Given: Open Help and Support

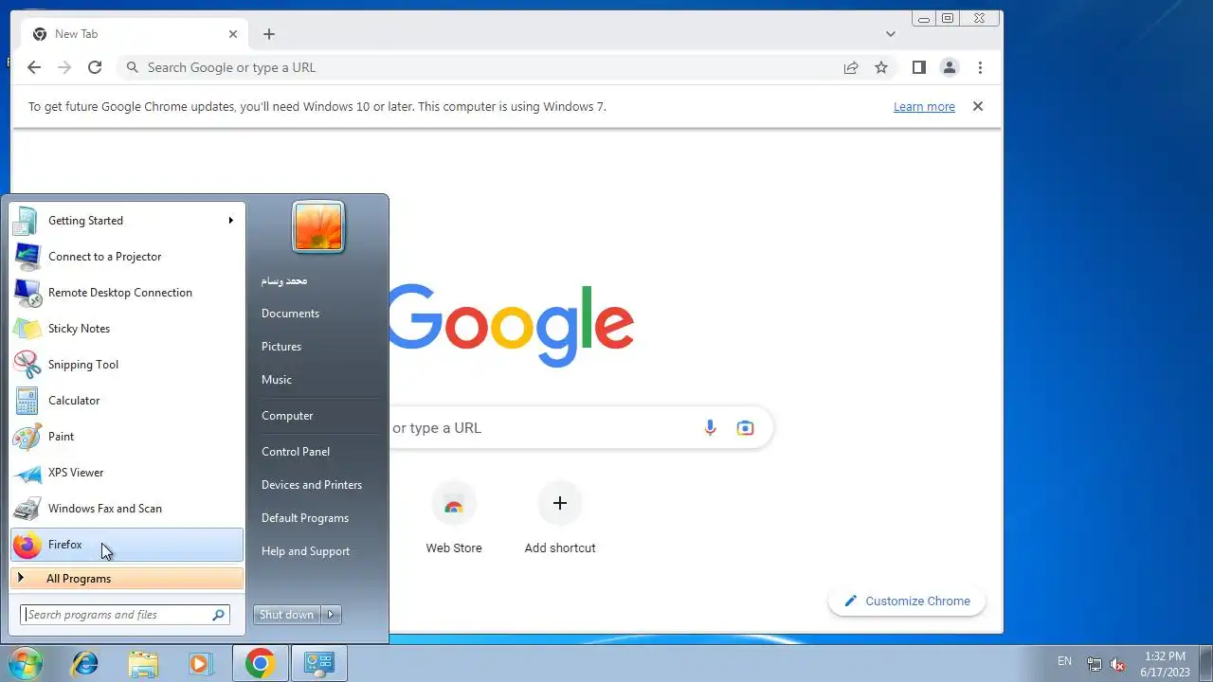Looking at the screenshot, I should click(305, 551).
